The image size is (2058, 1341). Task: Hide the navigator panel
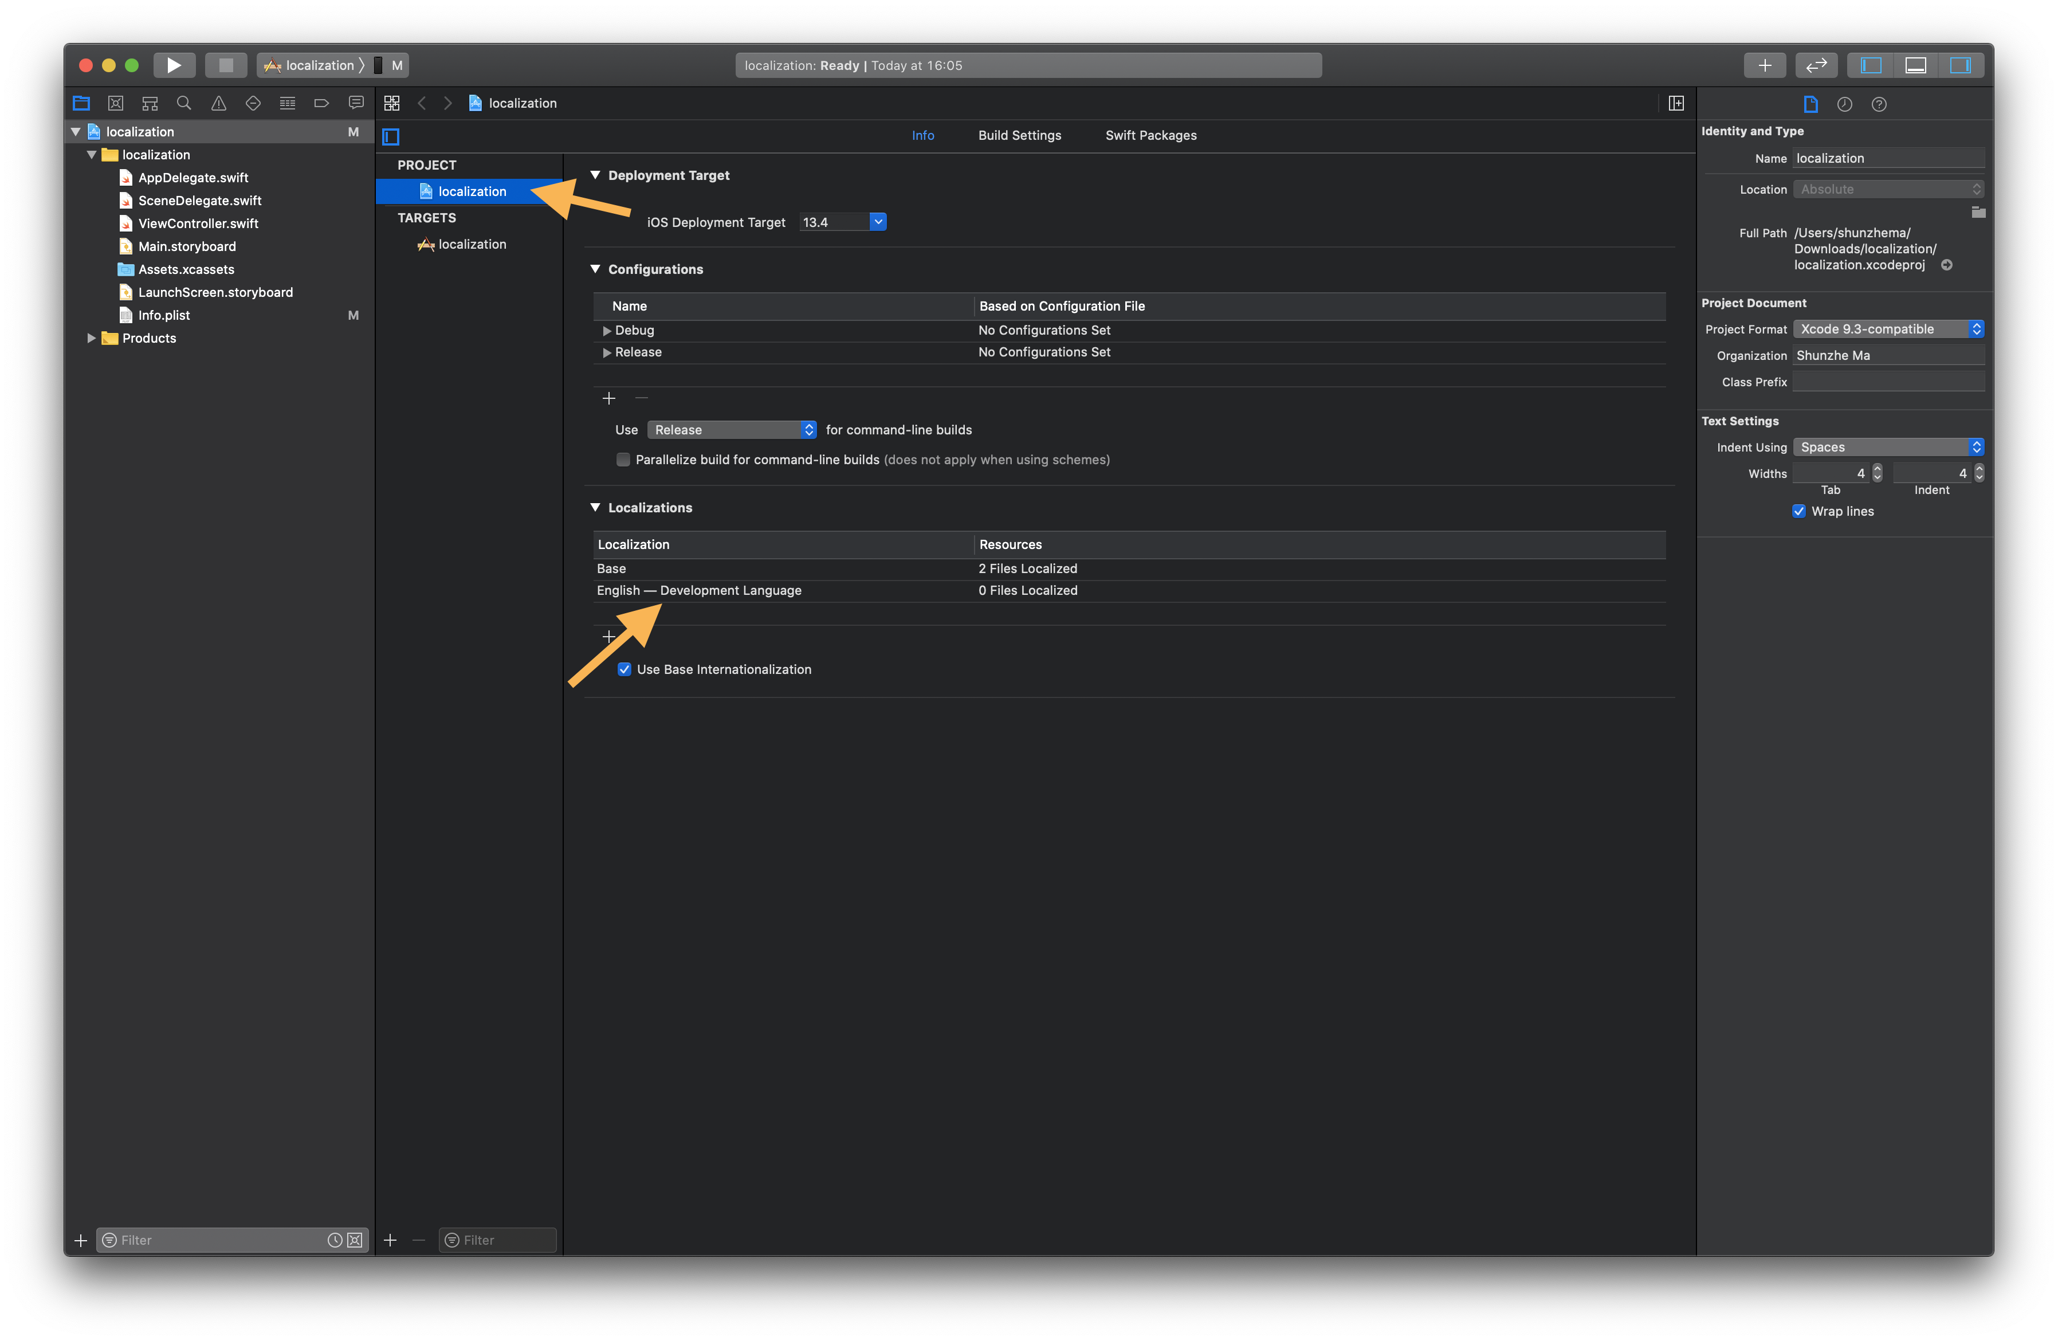tap(1870, 65)
